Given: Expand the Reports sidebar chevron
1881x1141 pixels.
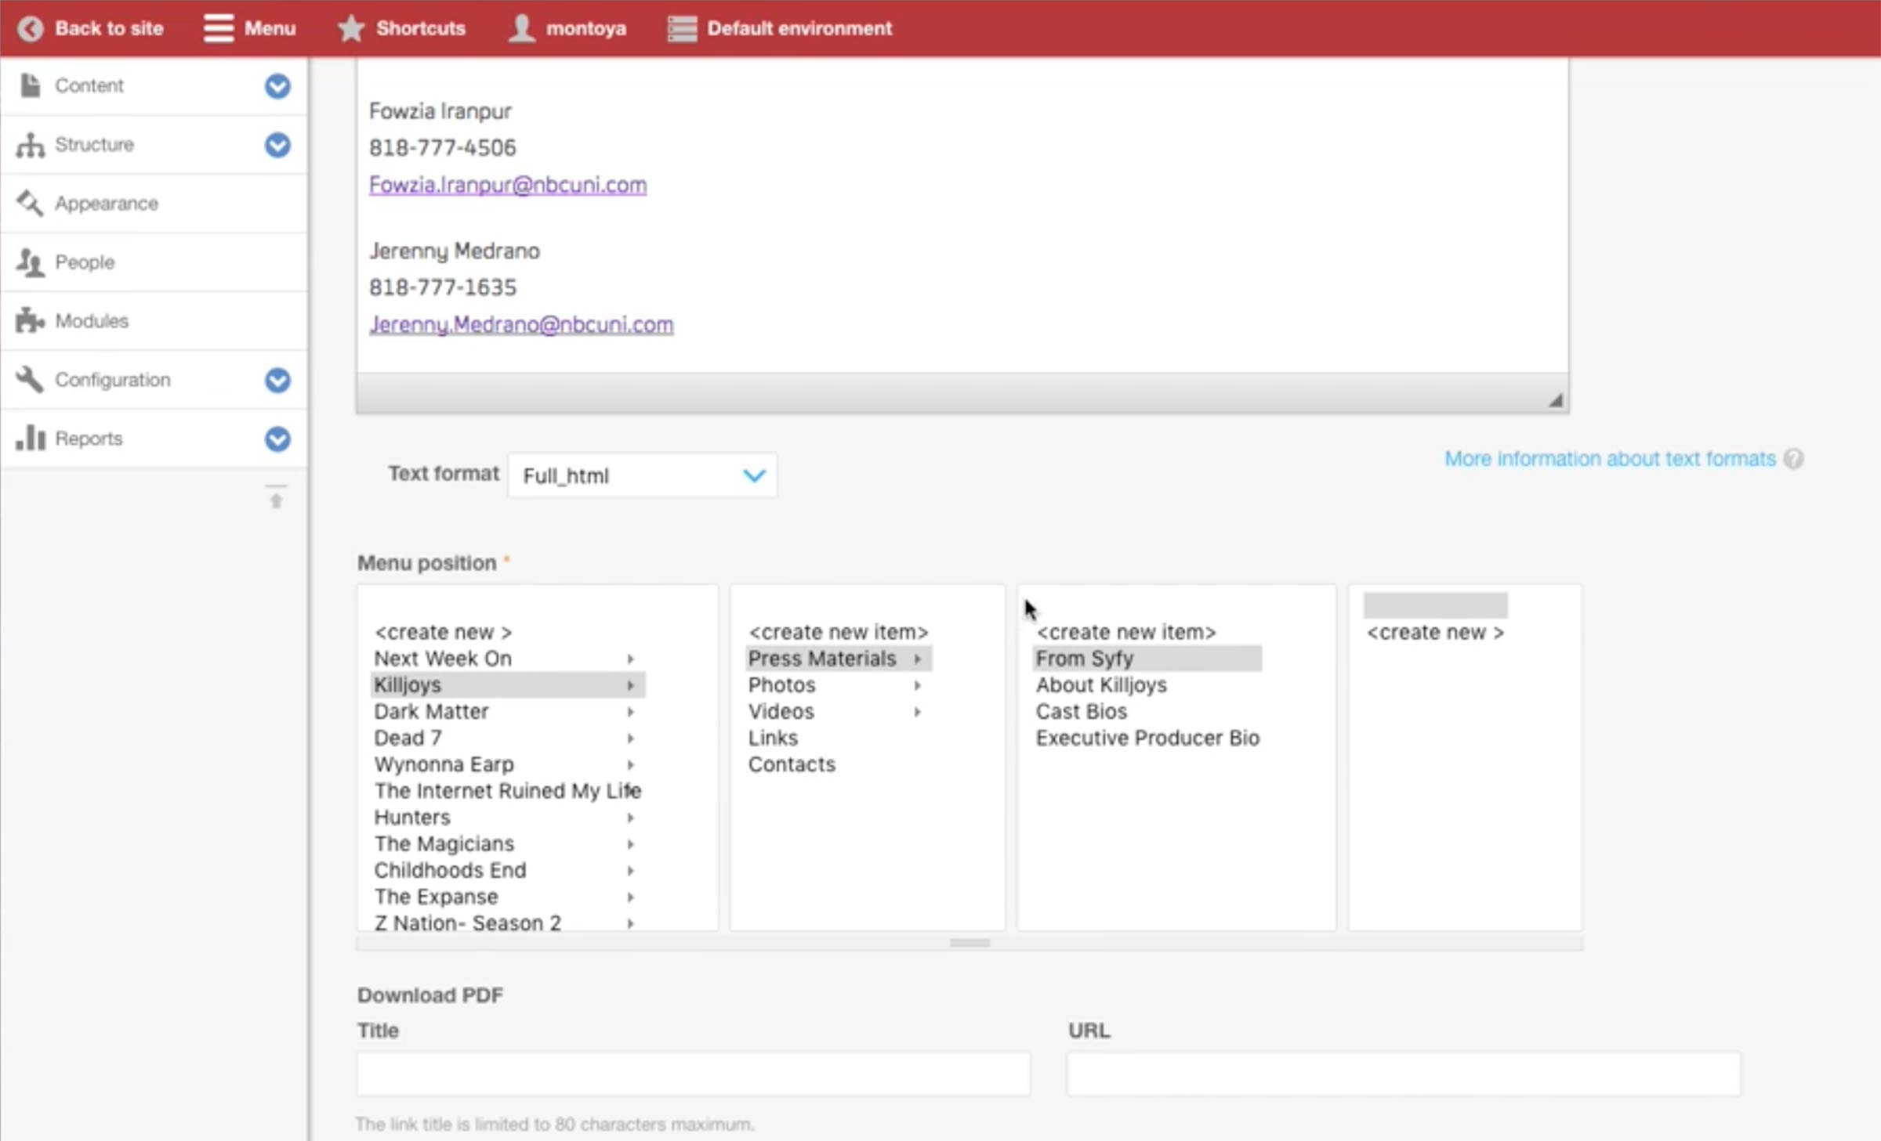Looking at the screenshot, I should [277, 439].
